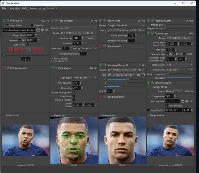Open the Process priority Normal dropdown

point(52,8)
